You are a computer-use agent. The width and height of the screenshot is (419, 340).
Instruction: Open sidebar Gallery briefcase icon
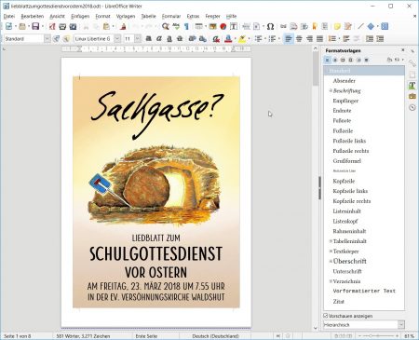click(x=412, y=96)
